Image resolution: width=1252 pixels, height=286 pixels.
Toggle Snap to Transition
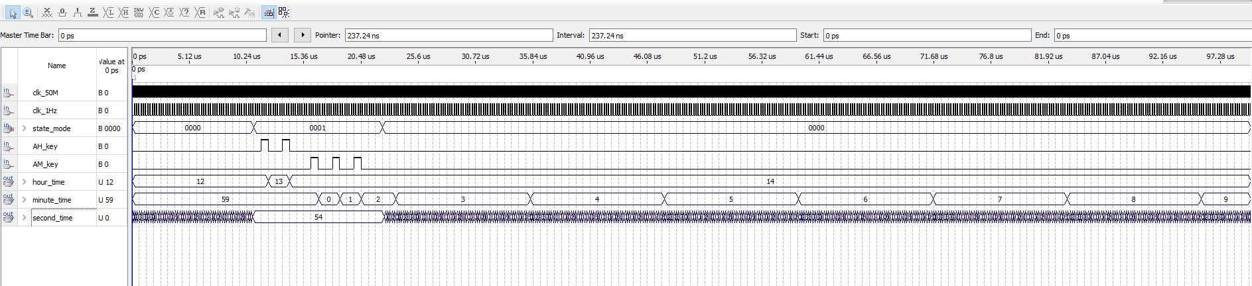(x=284, y=13)
